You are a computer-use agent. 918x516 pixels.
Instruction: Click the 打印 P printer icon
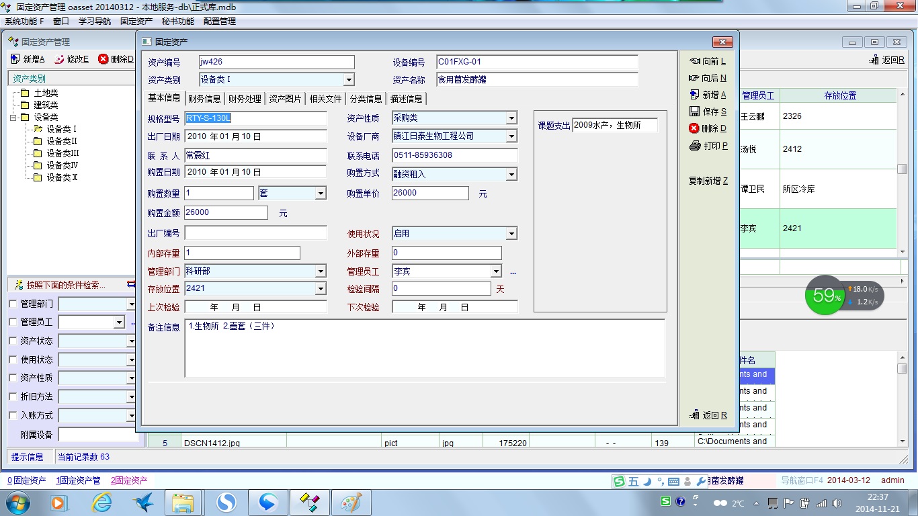coord(695,146)
